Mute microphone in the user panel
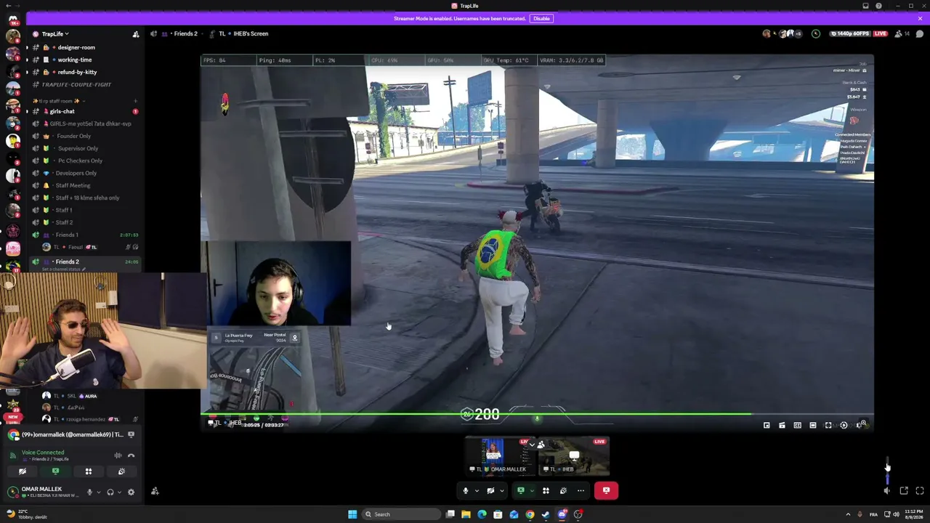930x523 pixels. 89,492
